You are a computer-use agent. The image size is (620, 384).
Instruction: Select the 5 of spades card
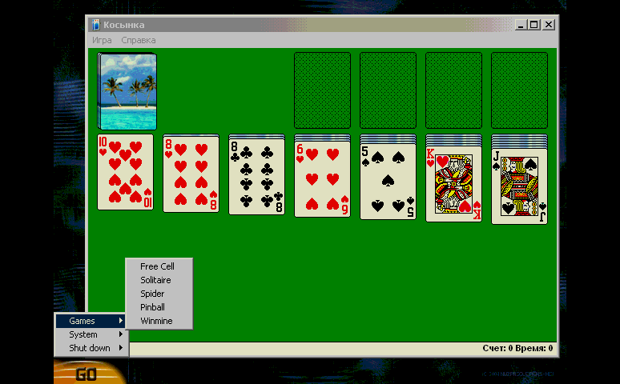389,180
